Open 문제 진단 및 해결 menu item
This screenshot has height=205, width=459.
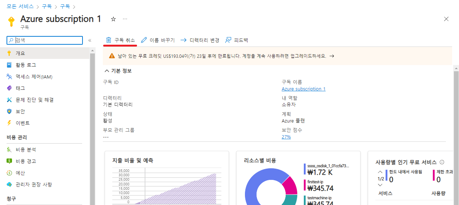click(45, 100)
